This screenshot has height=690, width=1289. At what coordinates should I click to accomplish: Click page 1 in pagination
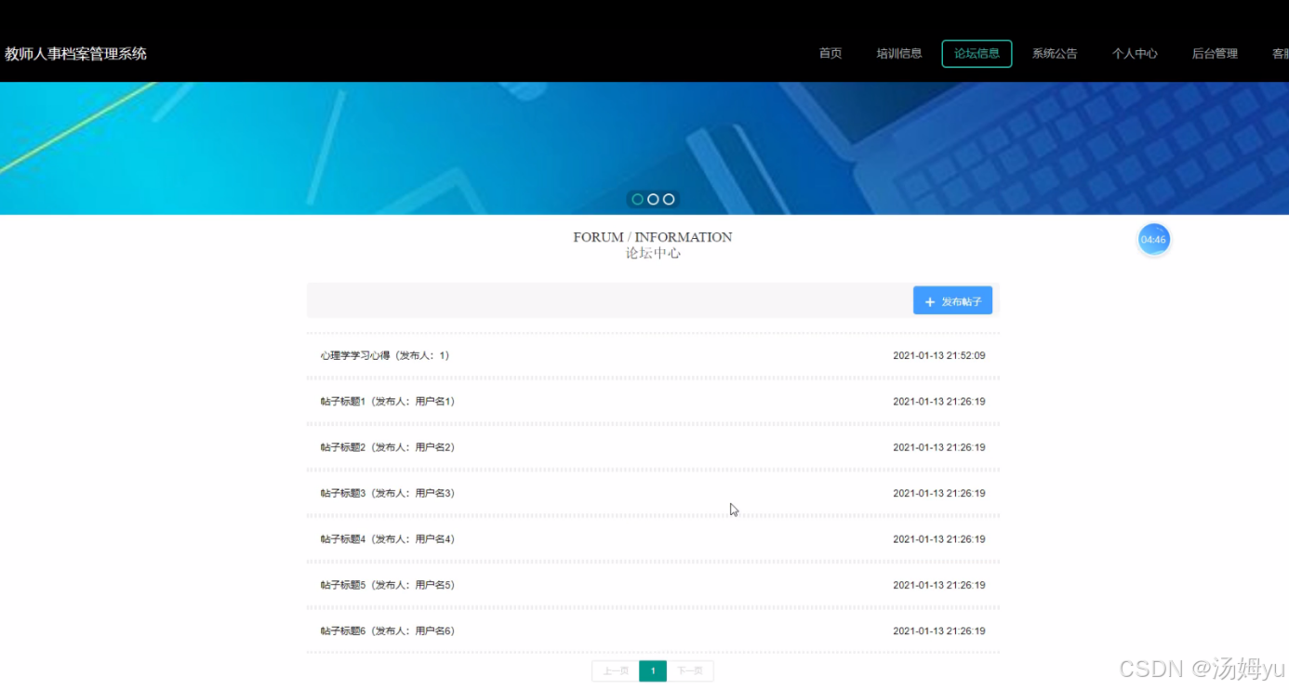coord(653,671)
